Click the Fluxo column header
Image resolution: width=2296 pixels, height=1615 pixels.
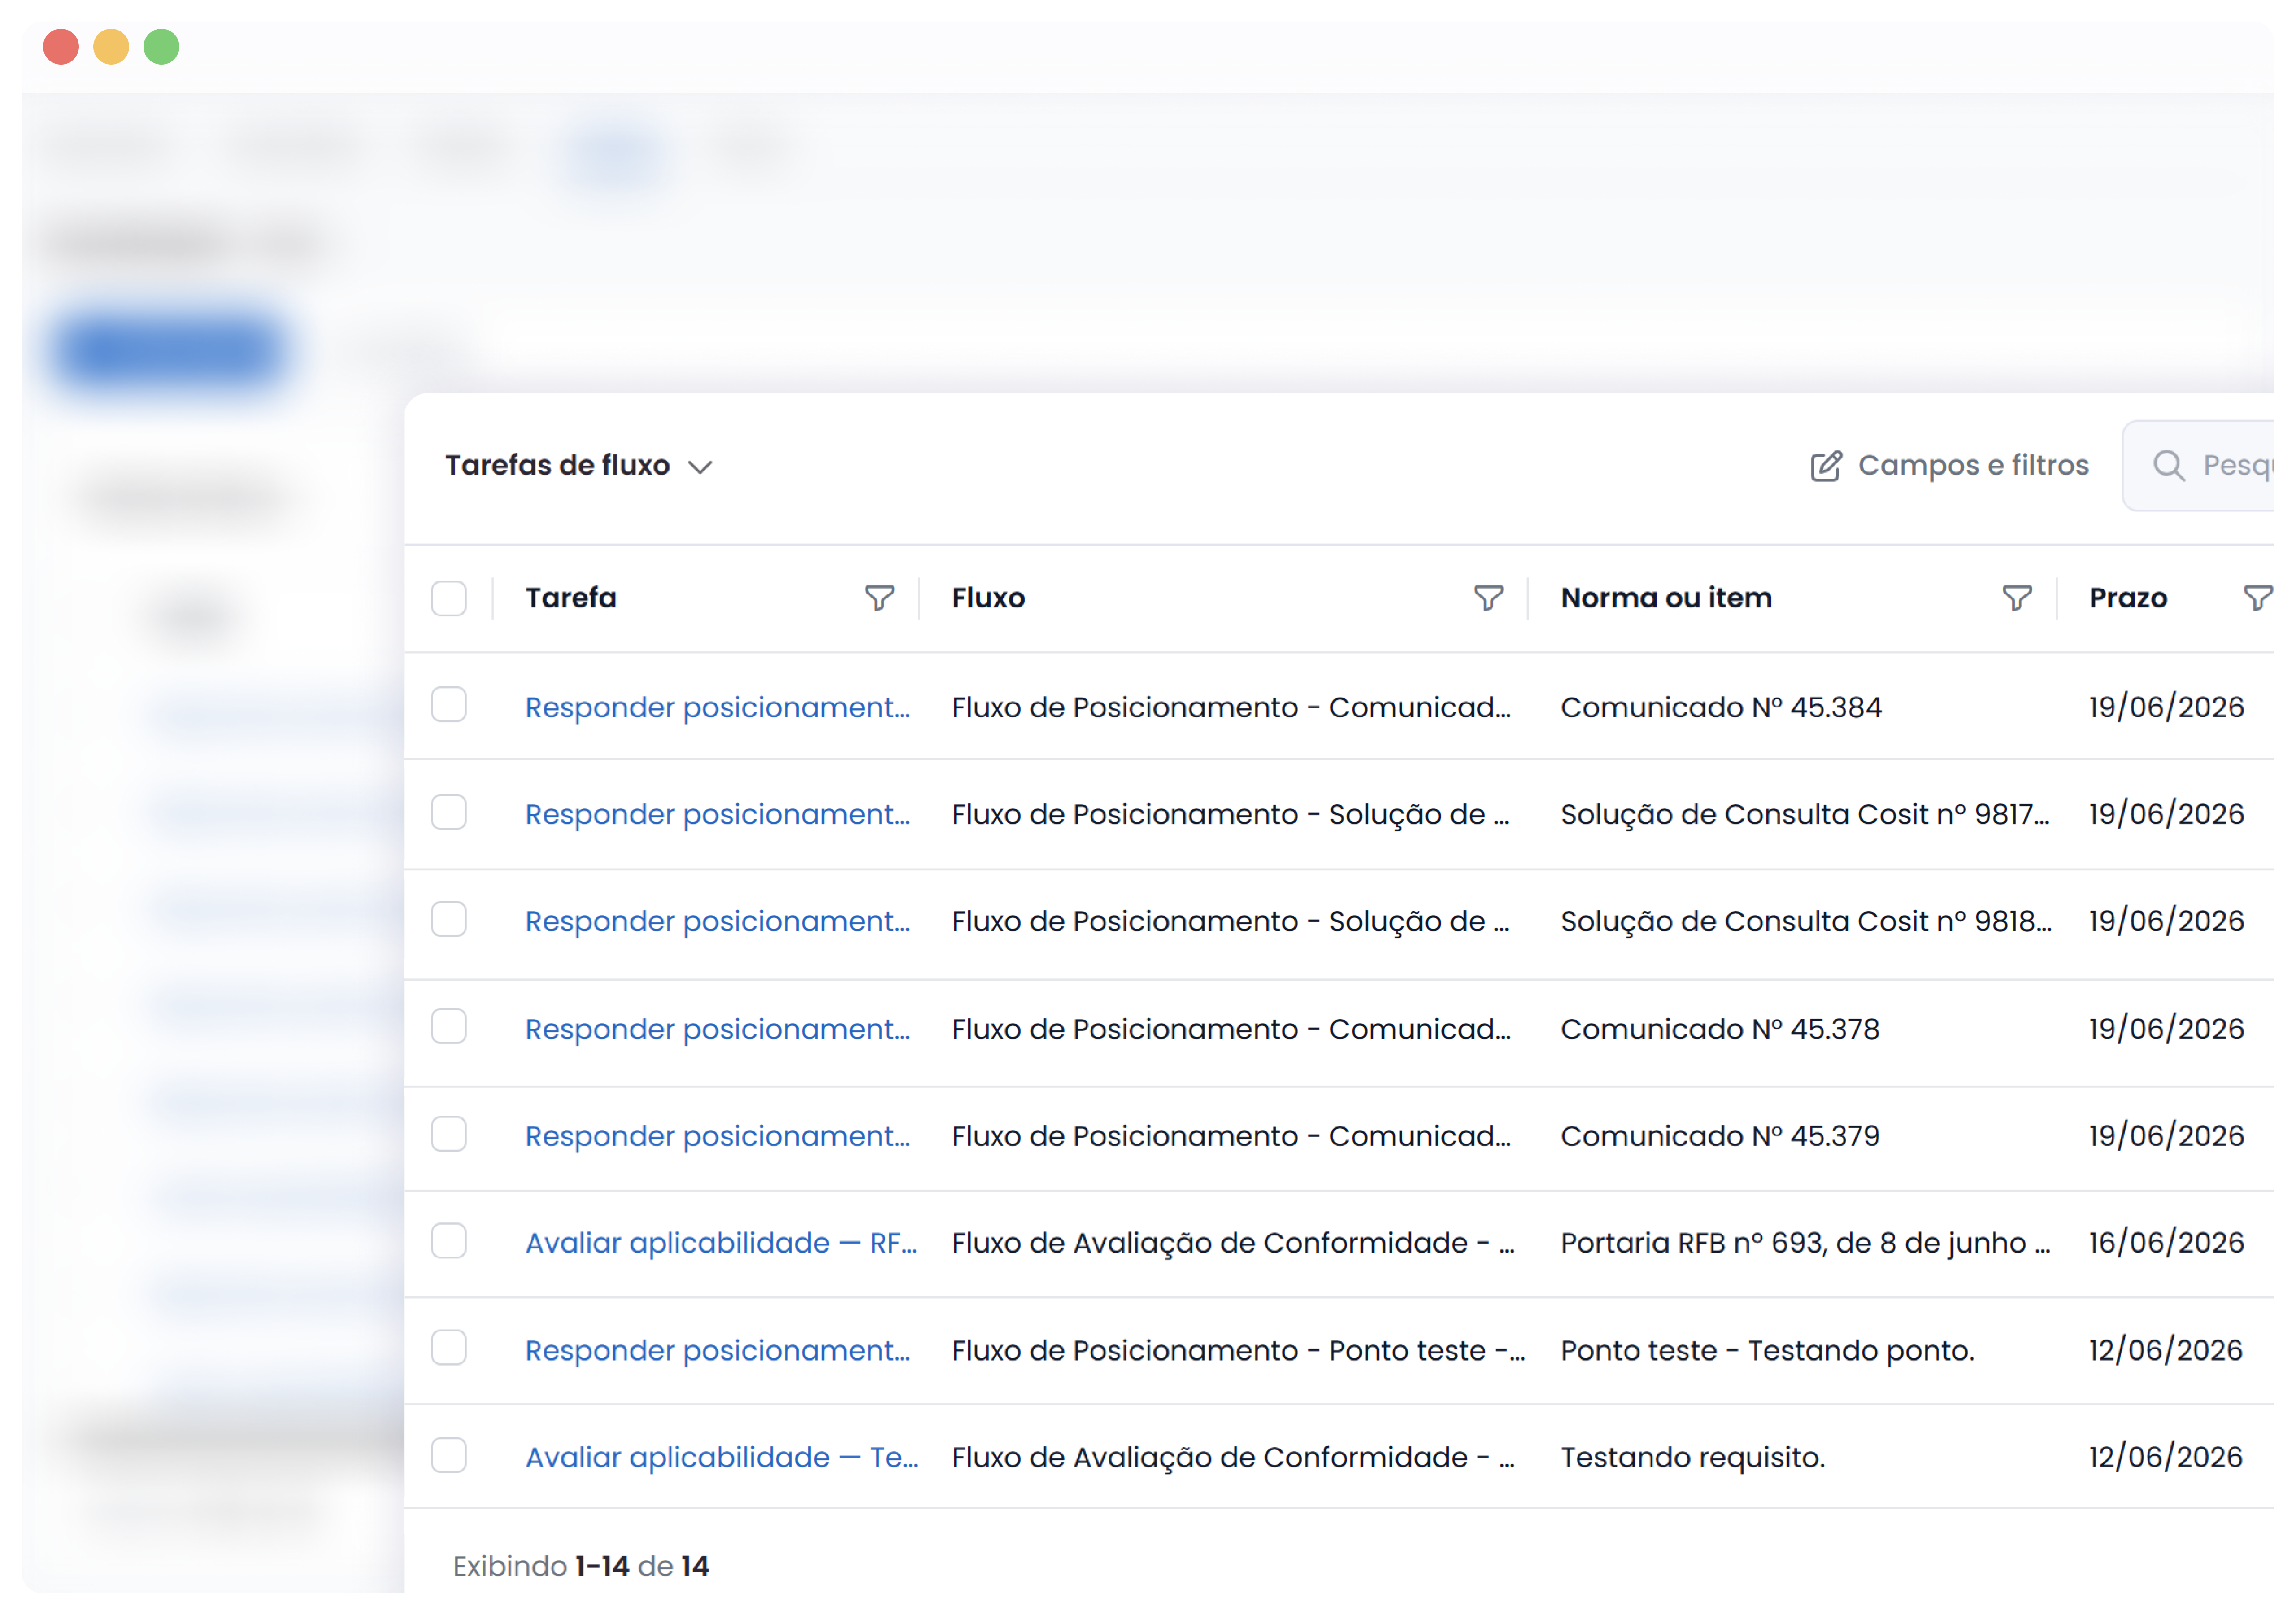point(988,598)
